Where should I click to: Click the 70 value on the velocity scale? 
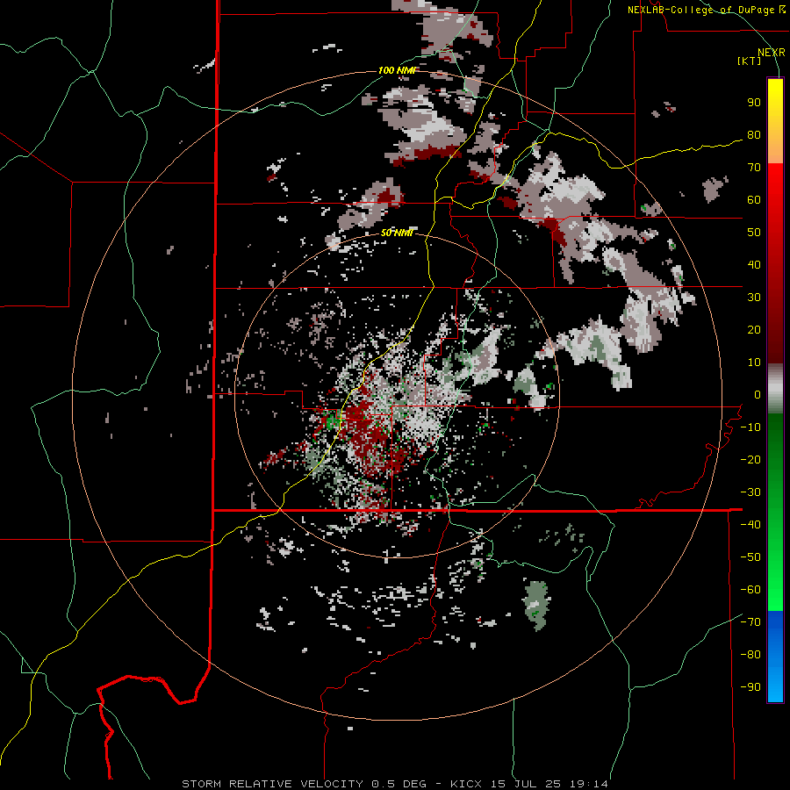pos(754,168)
